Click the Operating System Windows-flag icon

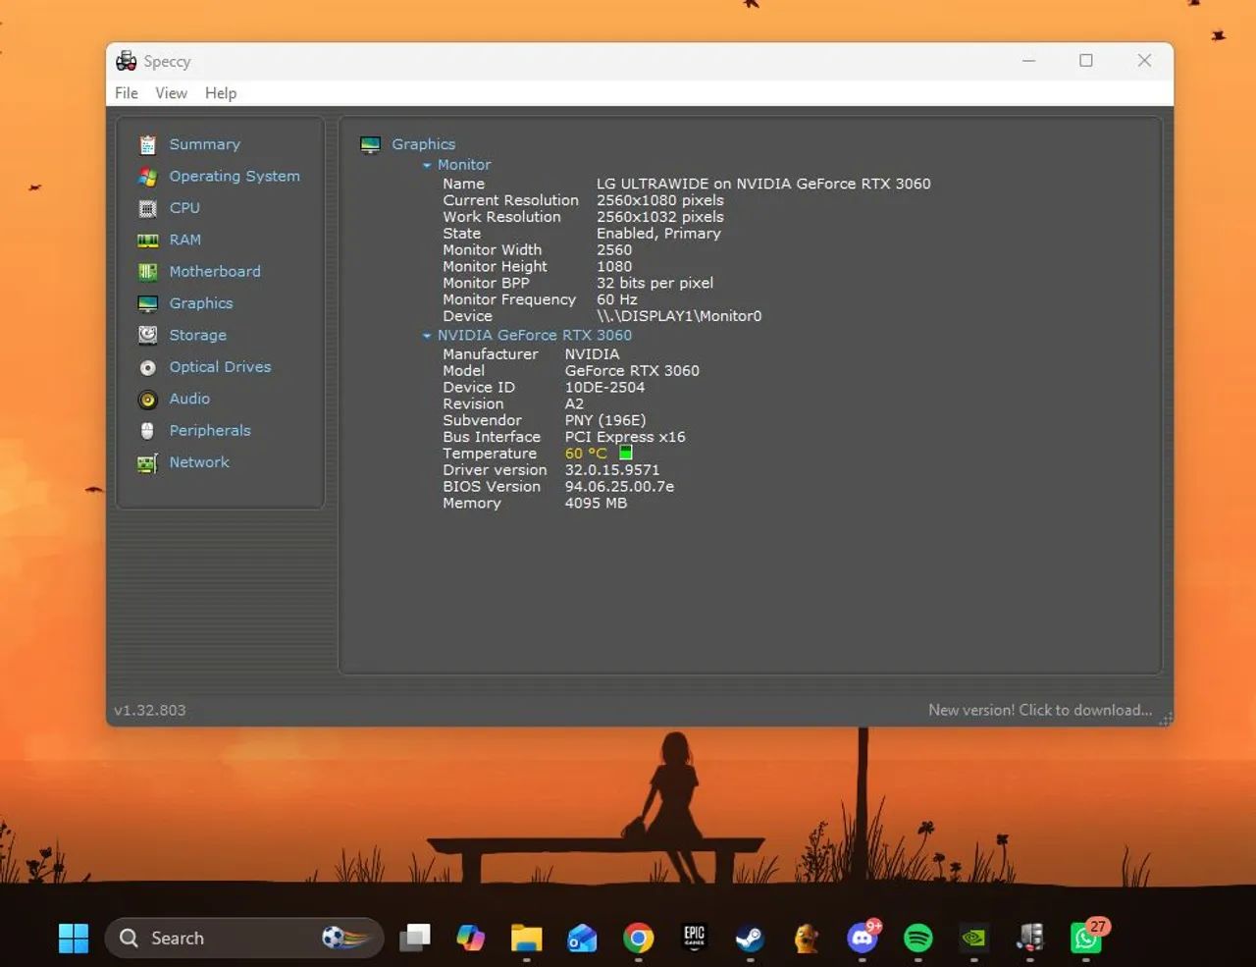pos(147,177)
